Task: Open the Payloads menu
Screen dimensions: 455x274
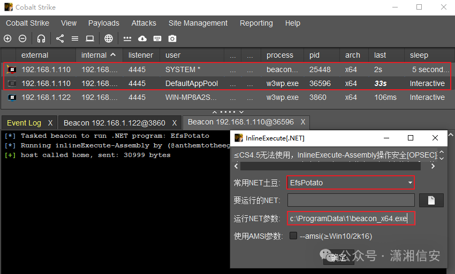Action: pyautogui.click(x=104, y=23)
